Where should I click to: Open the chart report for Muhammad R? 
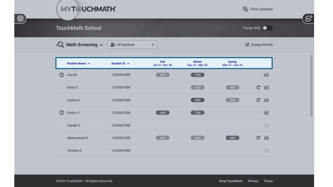click(x=266, y=138)
